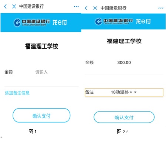Click 确认支付 button in figure 2

tap(124, 117)
